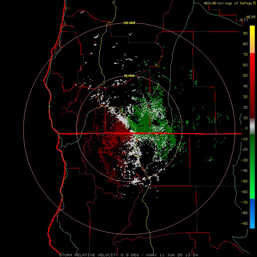The image size is (257, 257).
Task: Click the -40 value on velocity scale
Action: coord(244,171)
